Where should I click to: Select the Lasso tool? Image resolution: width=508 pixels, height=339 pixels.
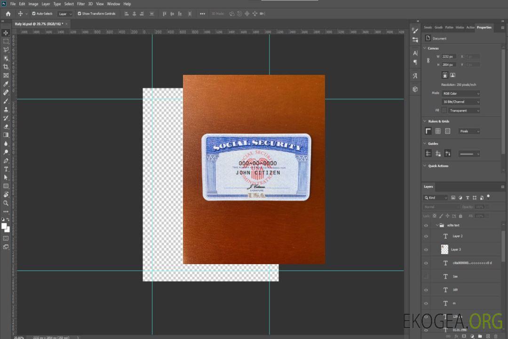tap(6, 49)
